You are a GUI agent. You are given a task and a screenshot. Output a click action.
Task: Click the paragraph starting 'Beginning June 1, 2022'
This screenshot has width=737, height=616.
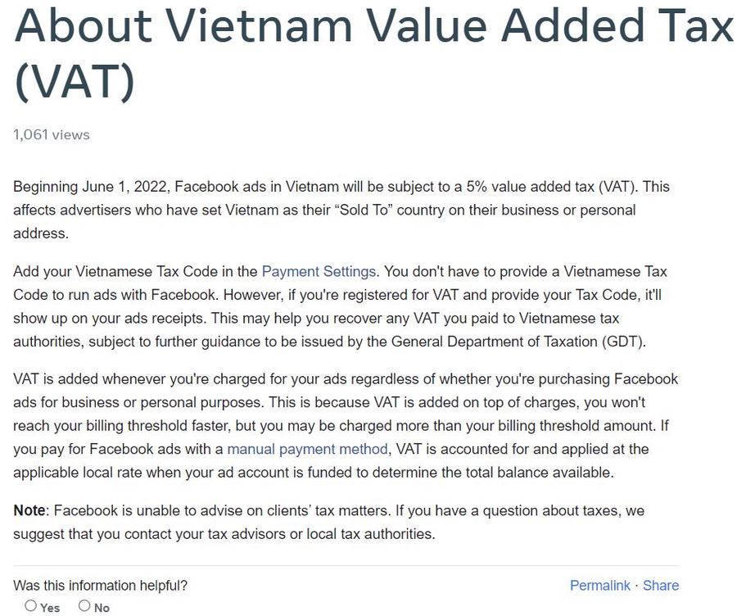[x=328, y=210]
